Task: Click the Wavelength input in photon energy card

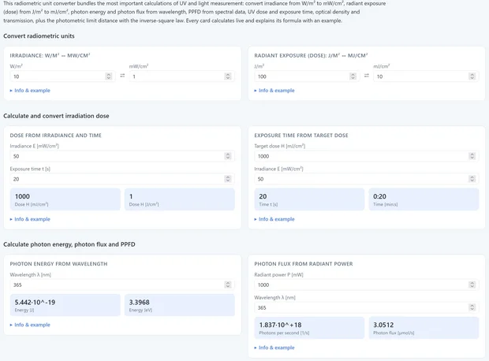Action: click(122, 285)
